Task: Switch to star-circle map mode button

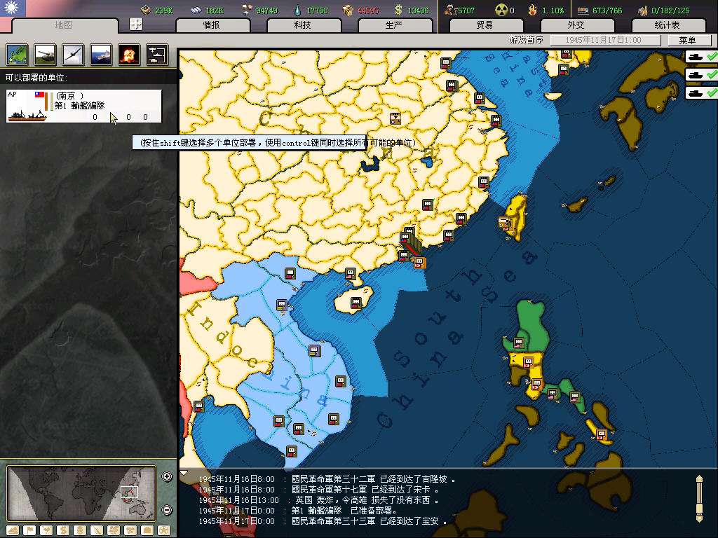Action: pos(164,531)
